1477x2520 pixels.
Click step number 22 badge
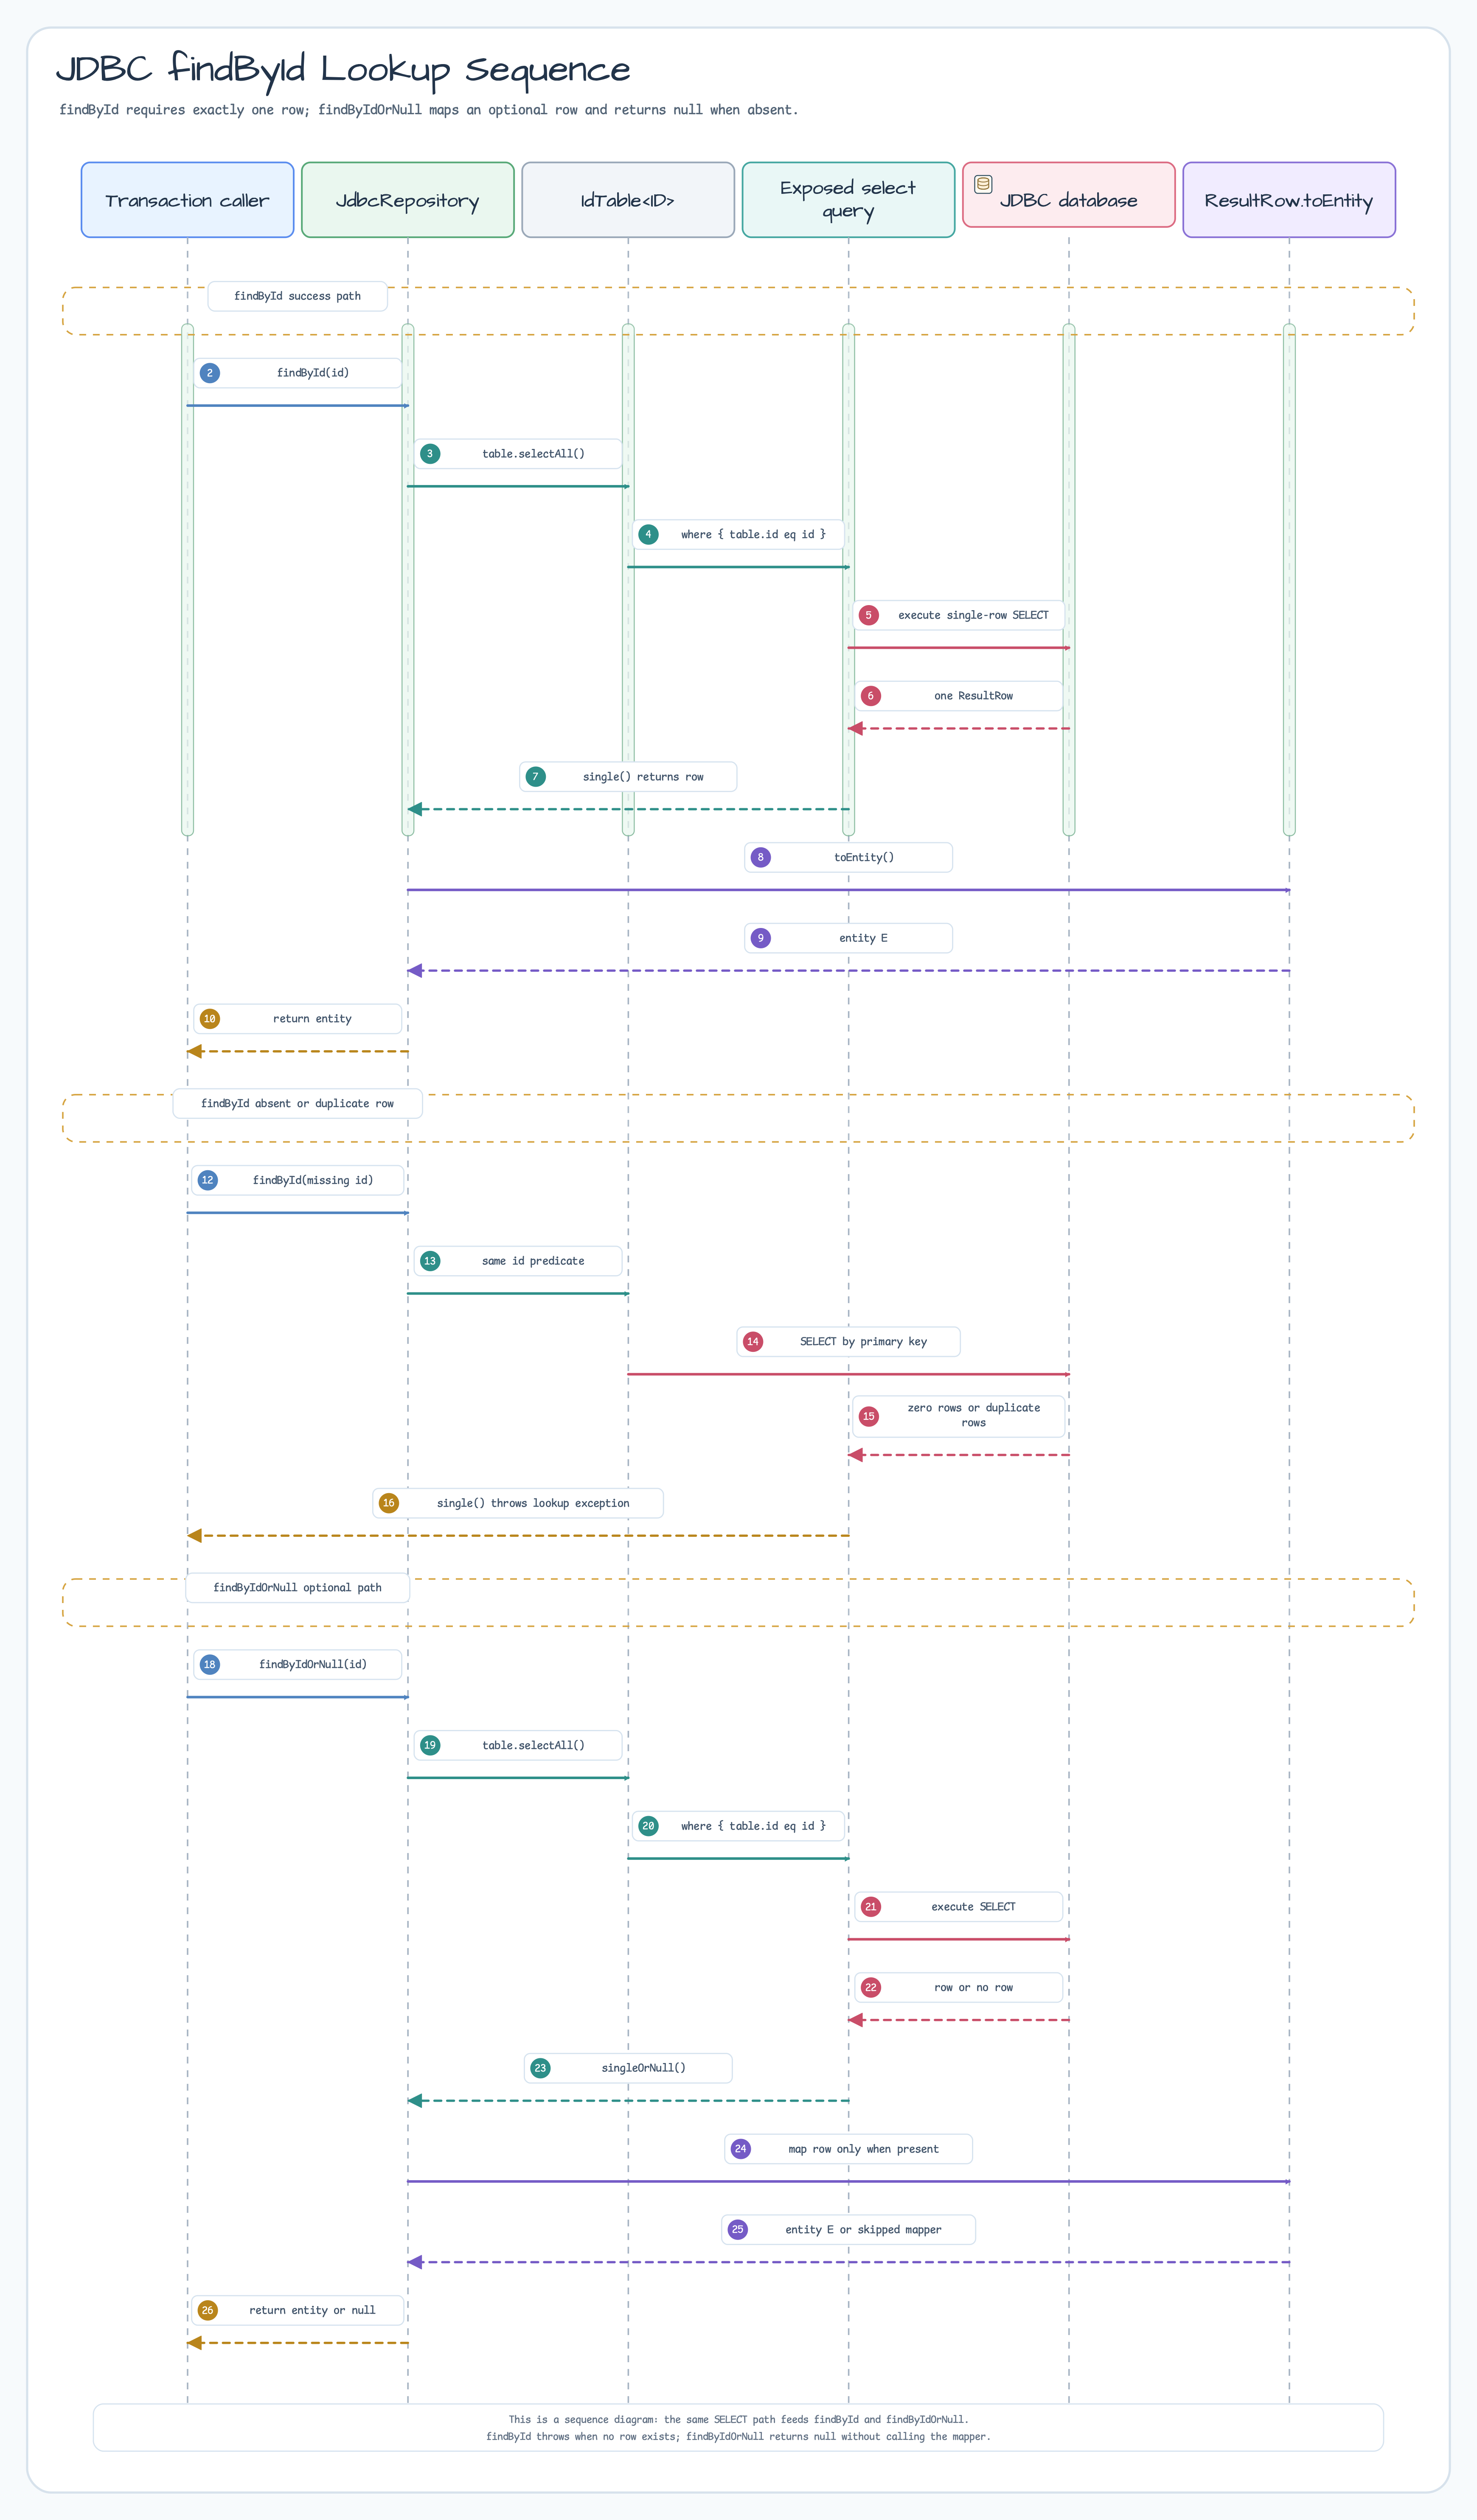click(871, 1987)
